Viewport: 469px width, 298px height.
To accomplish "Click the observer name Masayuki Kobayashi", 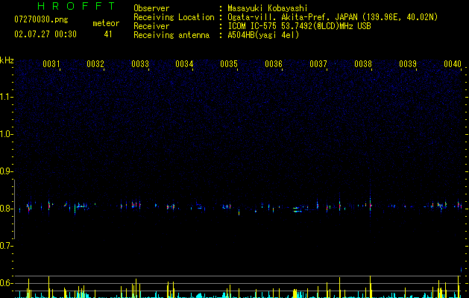I will [x=268, y=8].
